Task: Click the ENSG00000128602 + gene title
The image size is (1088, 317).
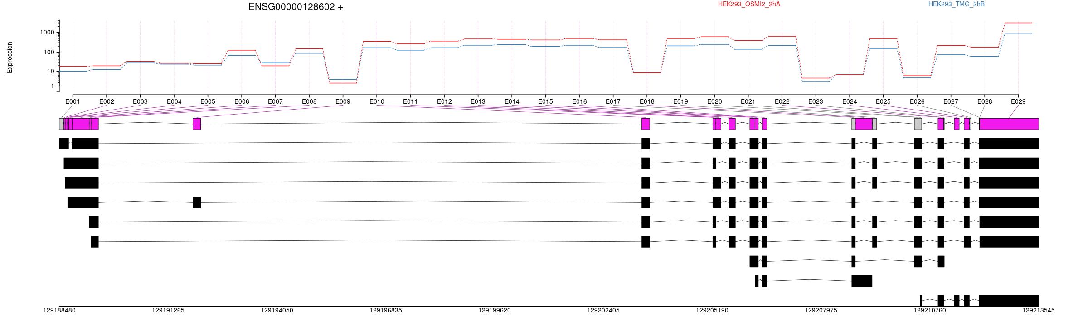Action: [x=296, y=7]
